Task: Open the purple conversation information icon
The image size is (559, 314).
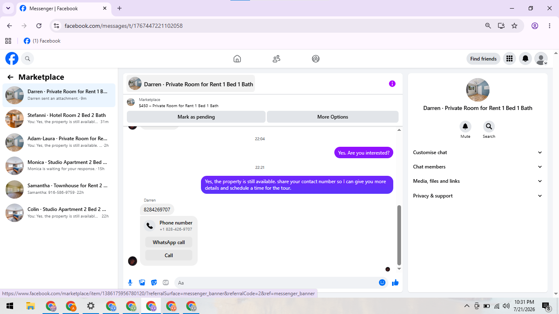Action: [x=392, y=83]
